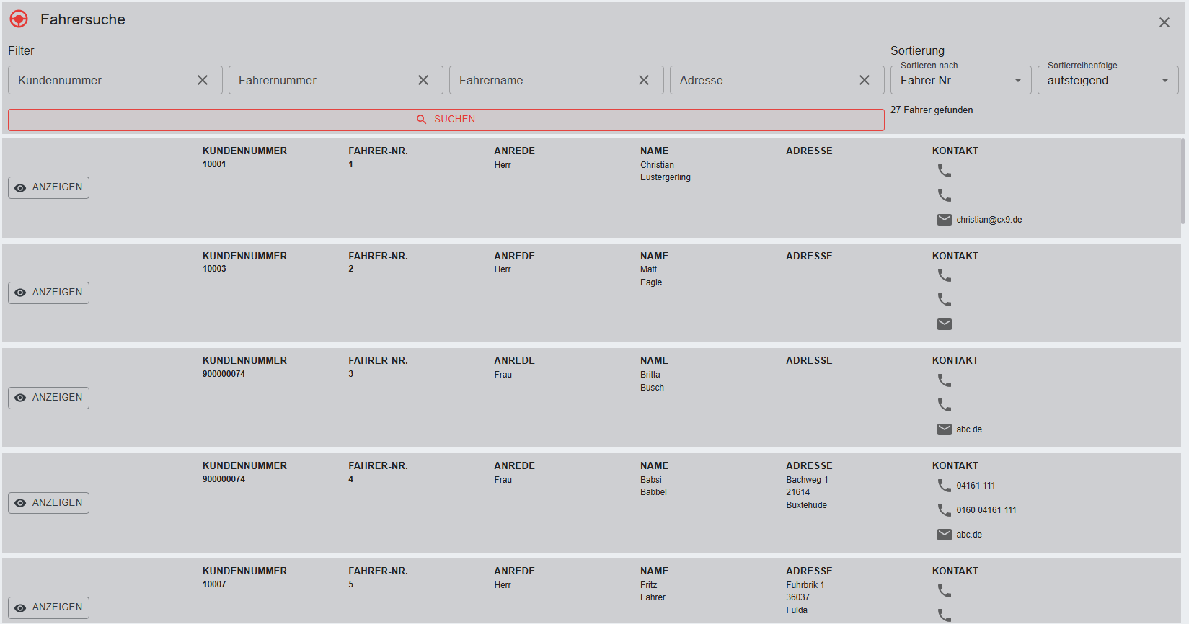Click into the Adresse filter field
The width and height of the screenshot is (1189, 624).
click(761, 80)
